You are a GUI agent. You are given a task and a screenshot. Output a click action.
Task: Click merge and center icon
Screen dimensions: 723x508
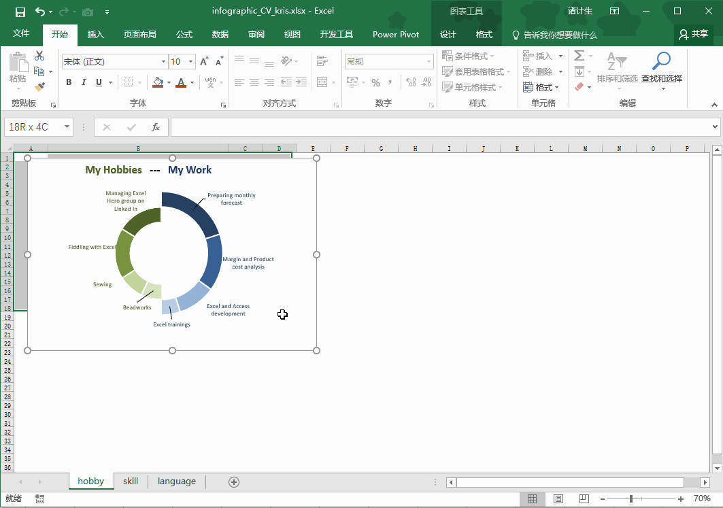[x=322, y=82]
